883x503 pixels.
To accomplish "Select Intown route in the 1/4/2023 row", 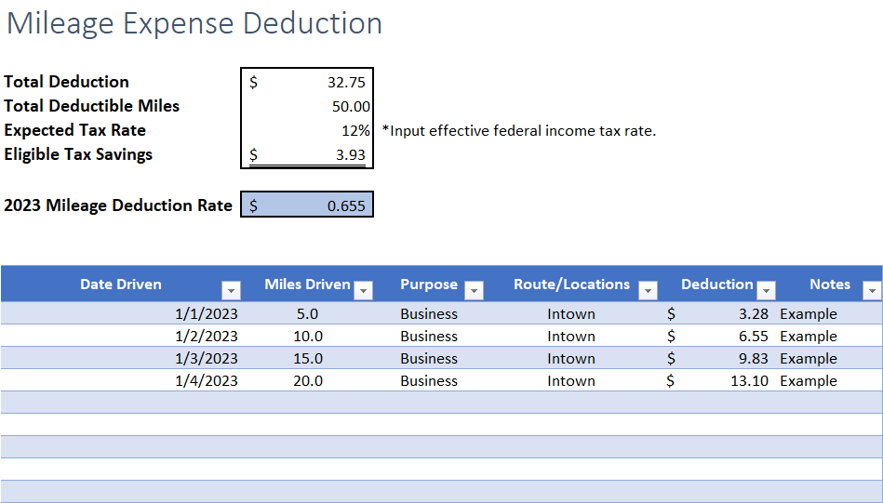I will (571, 380).
